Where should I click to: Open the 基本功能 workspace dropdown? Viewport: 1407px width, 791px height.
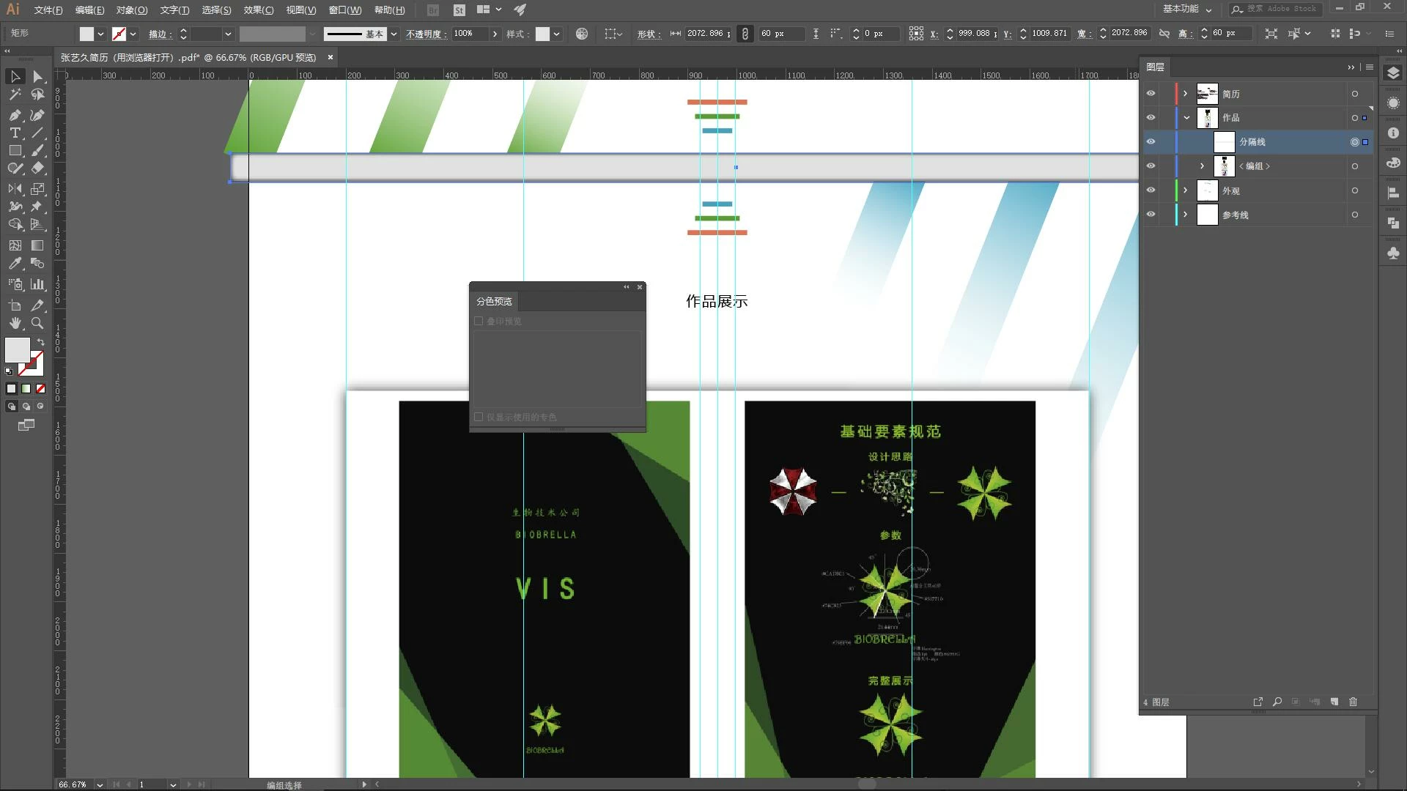point(1187,10)
